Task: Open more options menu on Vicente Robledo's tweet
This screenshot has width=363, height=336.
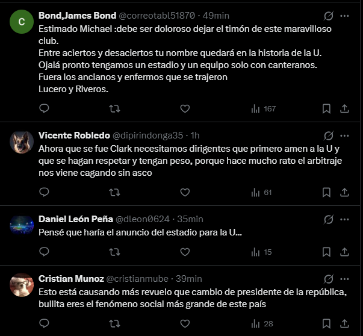Action: pyautogui.click(x=345, y=135)
